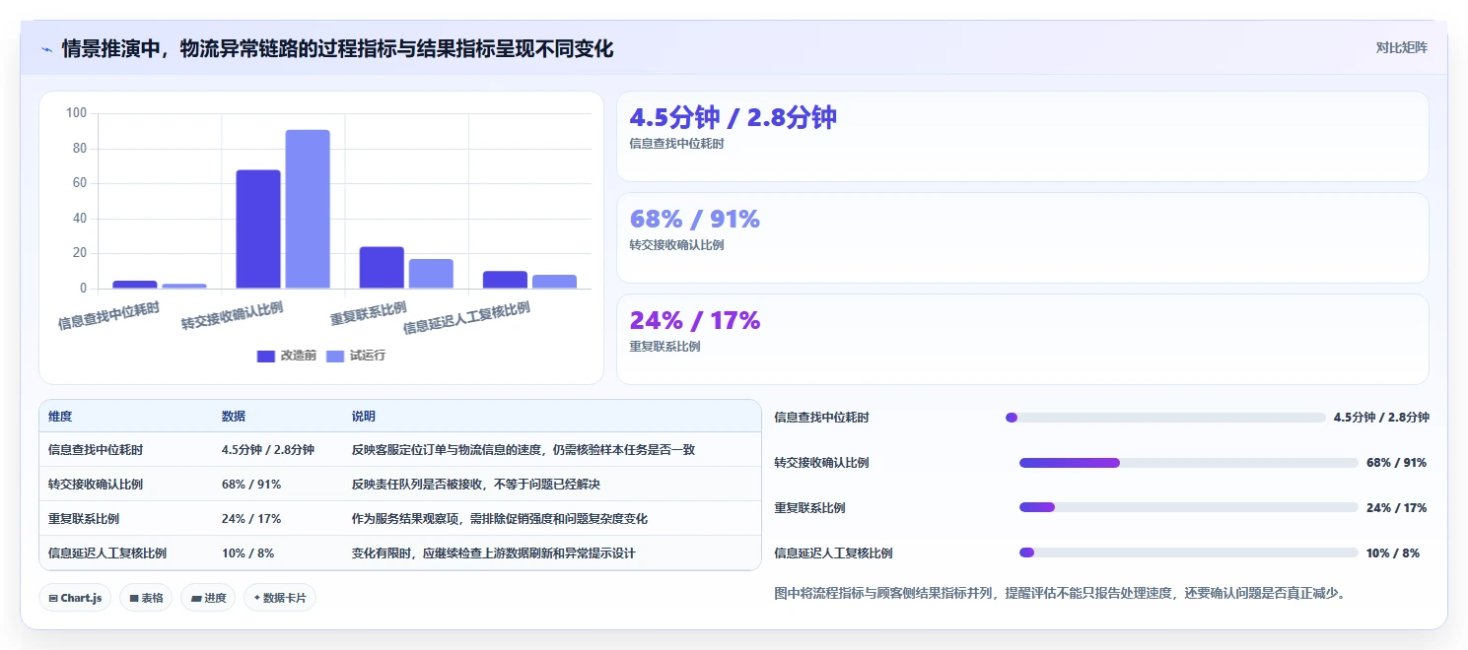Click the 信息查找中位耗时 progress bar
Viewport: 1468px width, 650px height.
(1165, 418)
